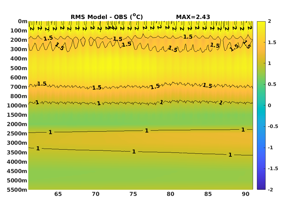Viewport: 281px width, 211px height.
Task: Click the '1000m' depth axis label
Action: pos(17,105)
